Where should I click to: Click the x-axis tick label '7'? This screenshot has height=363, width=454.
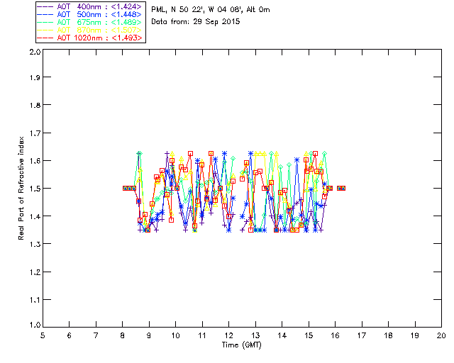point(96,335)
